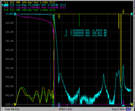Click marker 2 readout row 3.0000000 GHz
The height and width of the screenshot is (111, 135).
(x=86, y=33)
